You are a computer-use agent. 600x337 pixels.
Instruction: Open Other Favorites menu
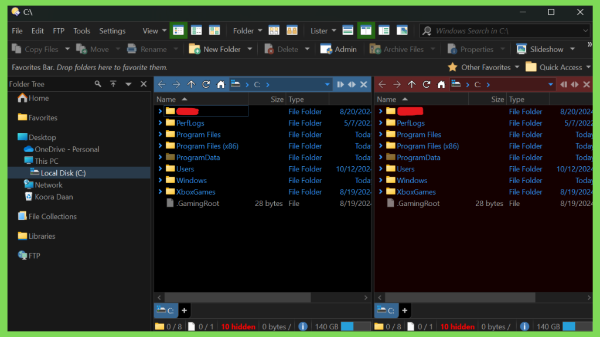pos(483,67)
